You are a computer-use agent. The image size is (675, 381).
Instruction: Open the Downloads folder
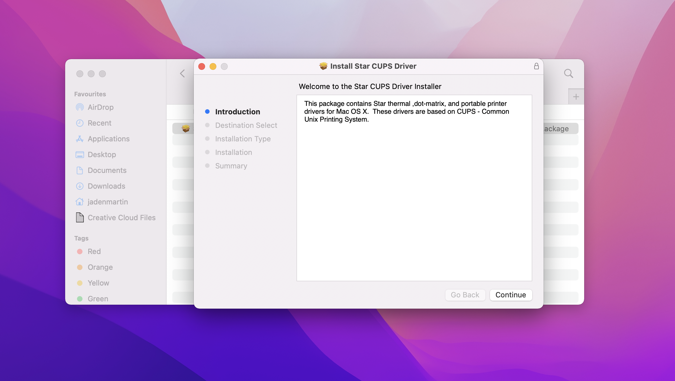pyautogui.click(x=106, y=186)
